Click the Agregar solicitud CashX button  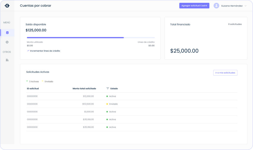coord(194,5)
